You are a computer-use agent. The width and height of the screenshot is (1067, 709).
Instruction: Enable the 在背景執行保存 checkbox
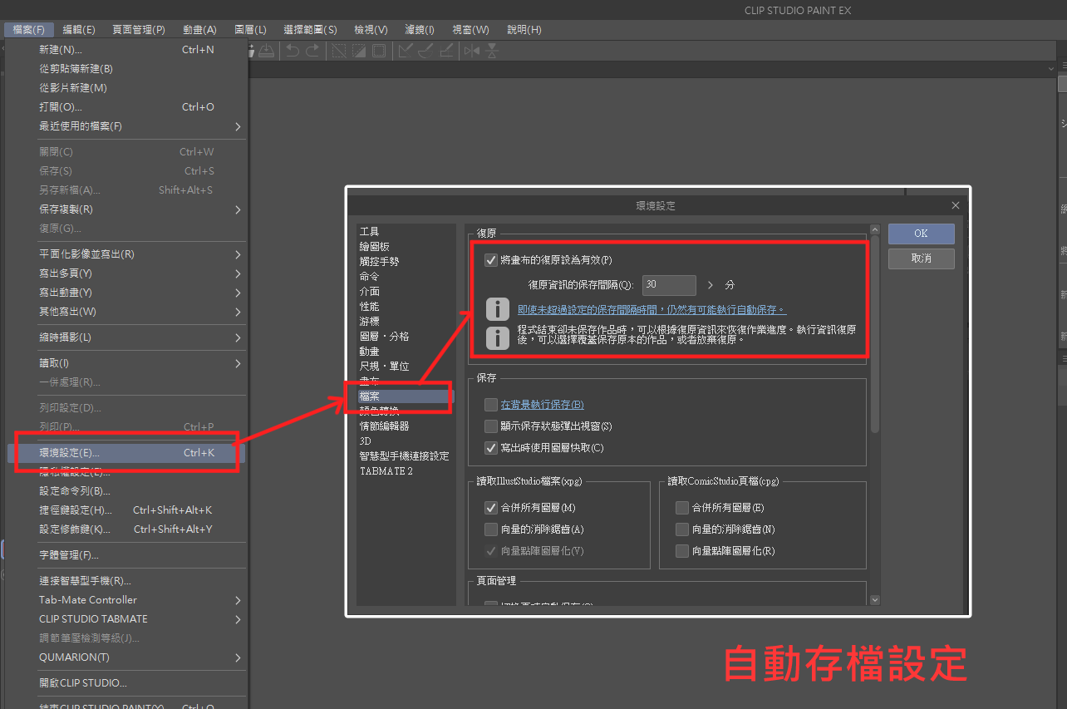point(491,405)
